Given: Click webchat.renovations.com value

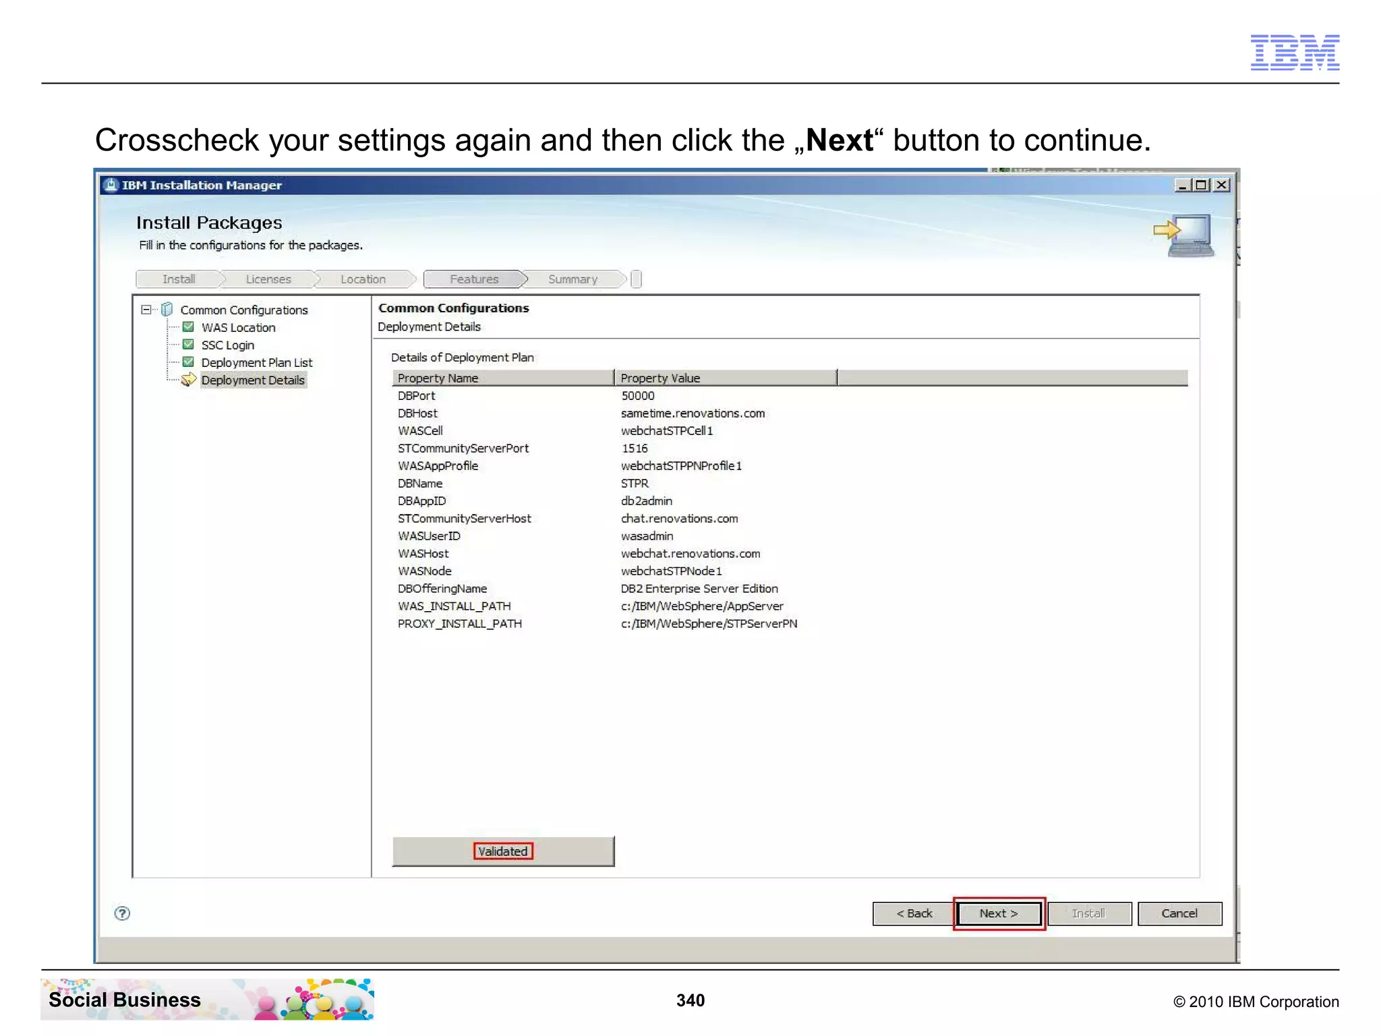Looking at the screenshot, I should click(690, 554).
